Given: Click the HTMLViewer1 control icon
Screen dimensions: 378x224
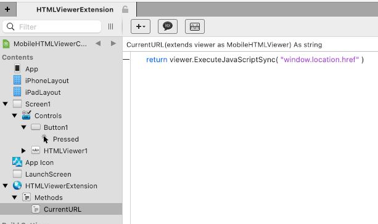Looking at the screenshot, I should pyautogui.click(x=36, y=150).
